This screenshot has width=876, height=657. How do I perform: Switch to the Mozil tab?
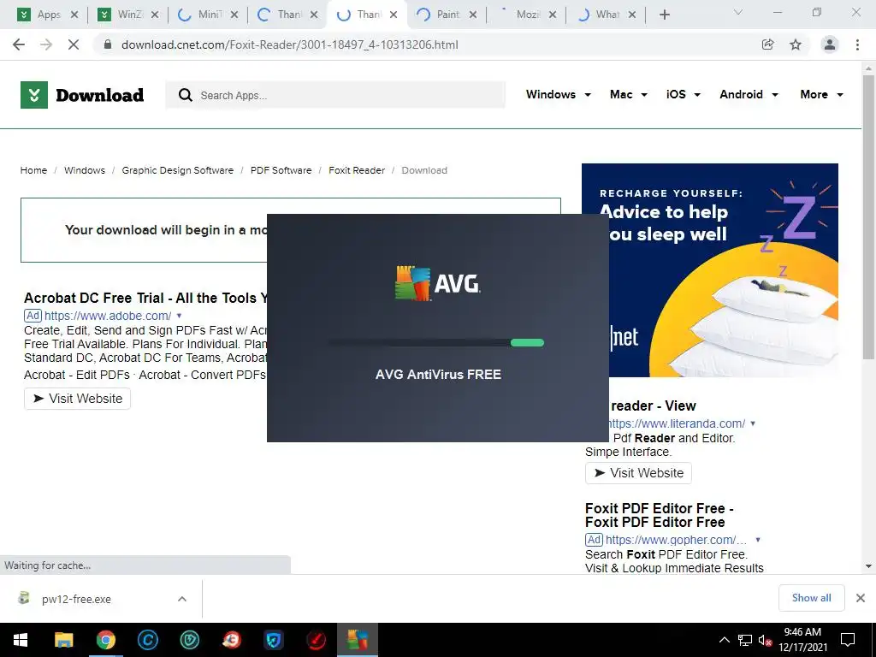point(527,15)
